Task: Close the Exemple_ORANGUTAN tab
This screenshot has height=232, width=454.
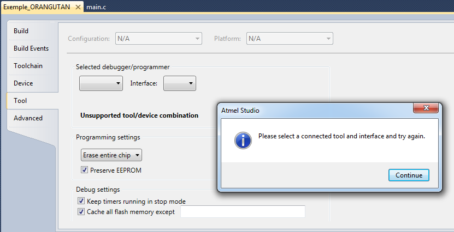Action: pos(78,7)
